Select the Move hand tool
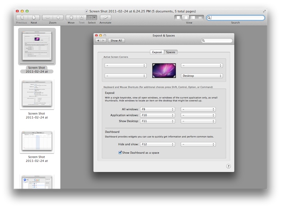This screenshot has width=281, height=208. (71, 18)
